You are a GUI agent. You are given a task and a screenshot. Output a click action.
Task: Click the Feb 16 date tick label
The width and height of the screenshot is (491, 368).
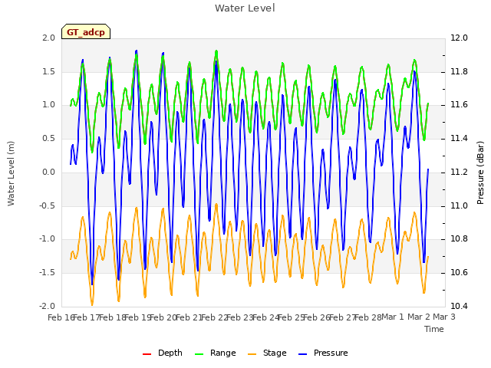point(61,317)
